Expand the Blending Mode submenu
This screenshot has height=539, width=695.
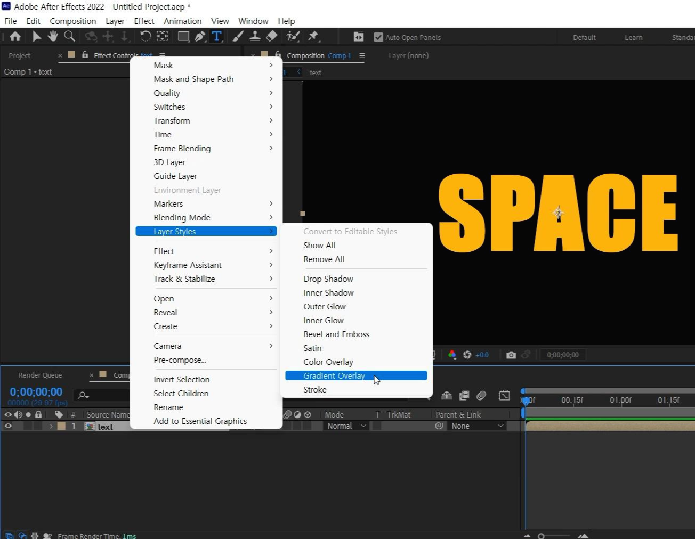[x=206, y=217]
